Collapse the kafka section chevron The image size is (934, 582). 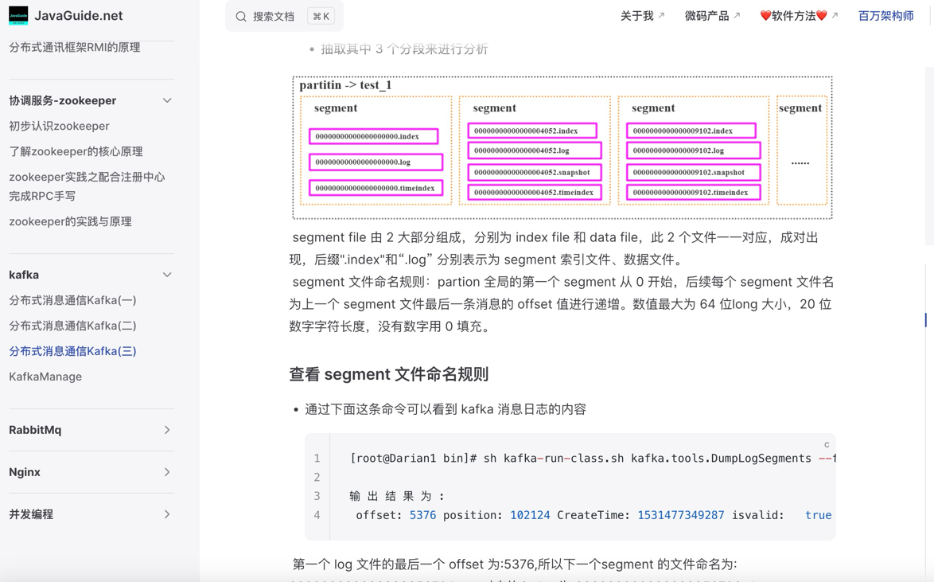(167, 275)
